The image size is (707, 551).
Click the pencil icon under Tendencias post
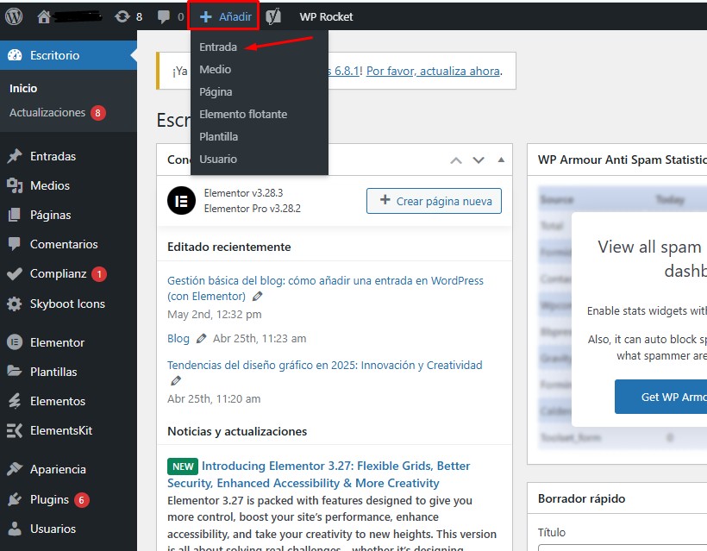(x=176, y=381)
